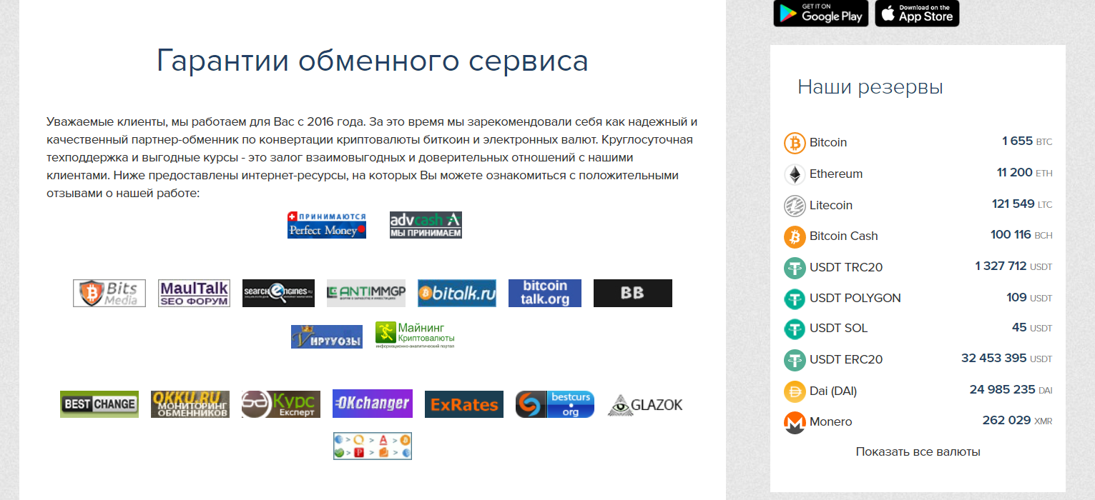The width and height of the screenshot is (1095, 500).
Task: Open the OKchanger badge
Action: [x=372, y=404]
